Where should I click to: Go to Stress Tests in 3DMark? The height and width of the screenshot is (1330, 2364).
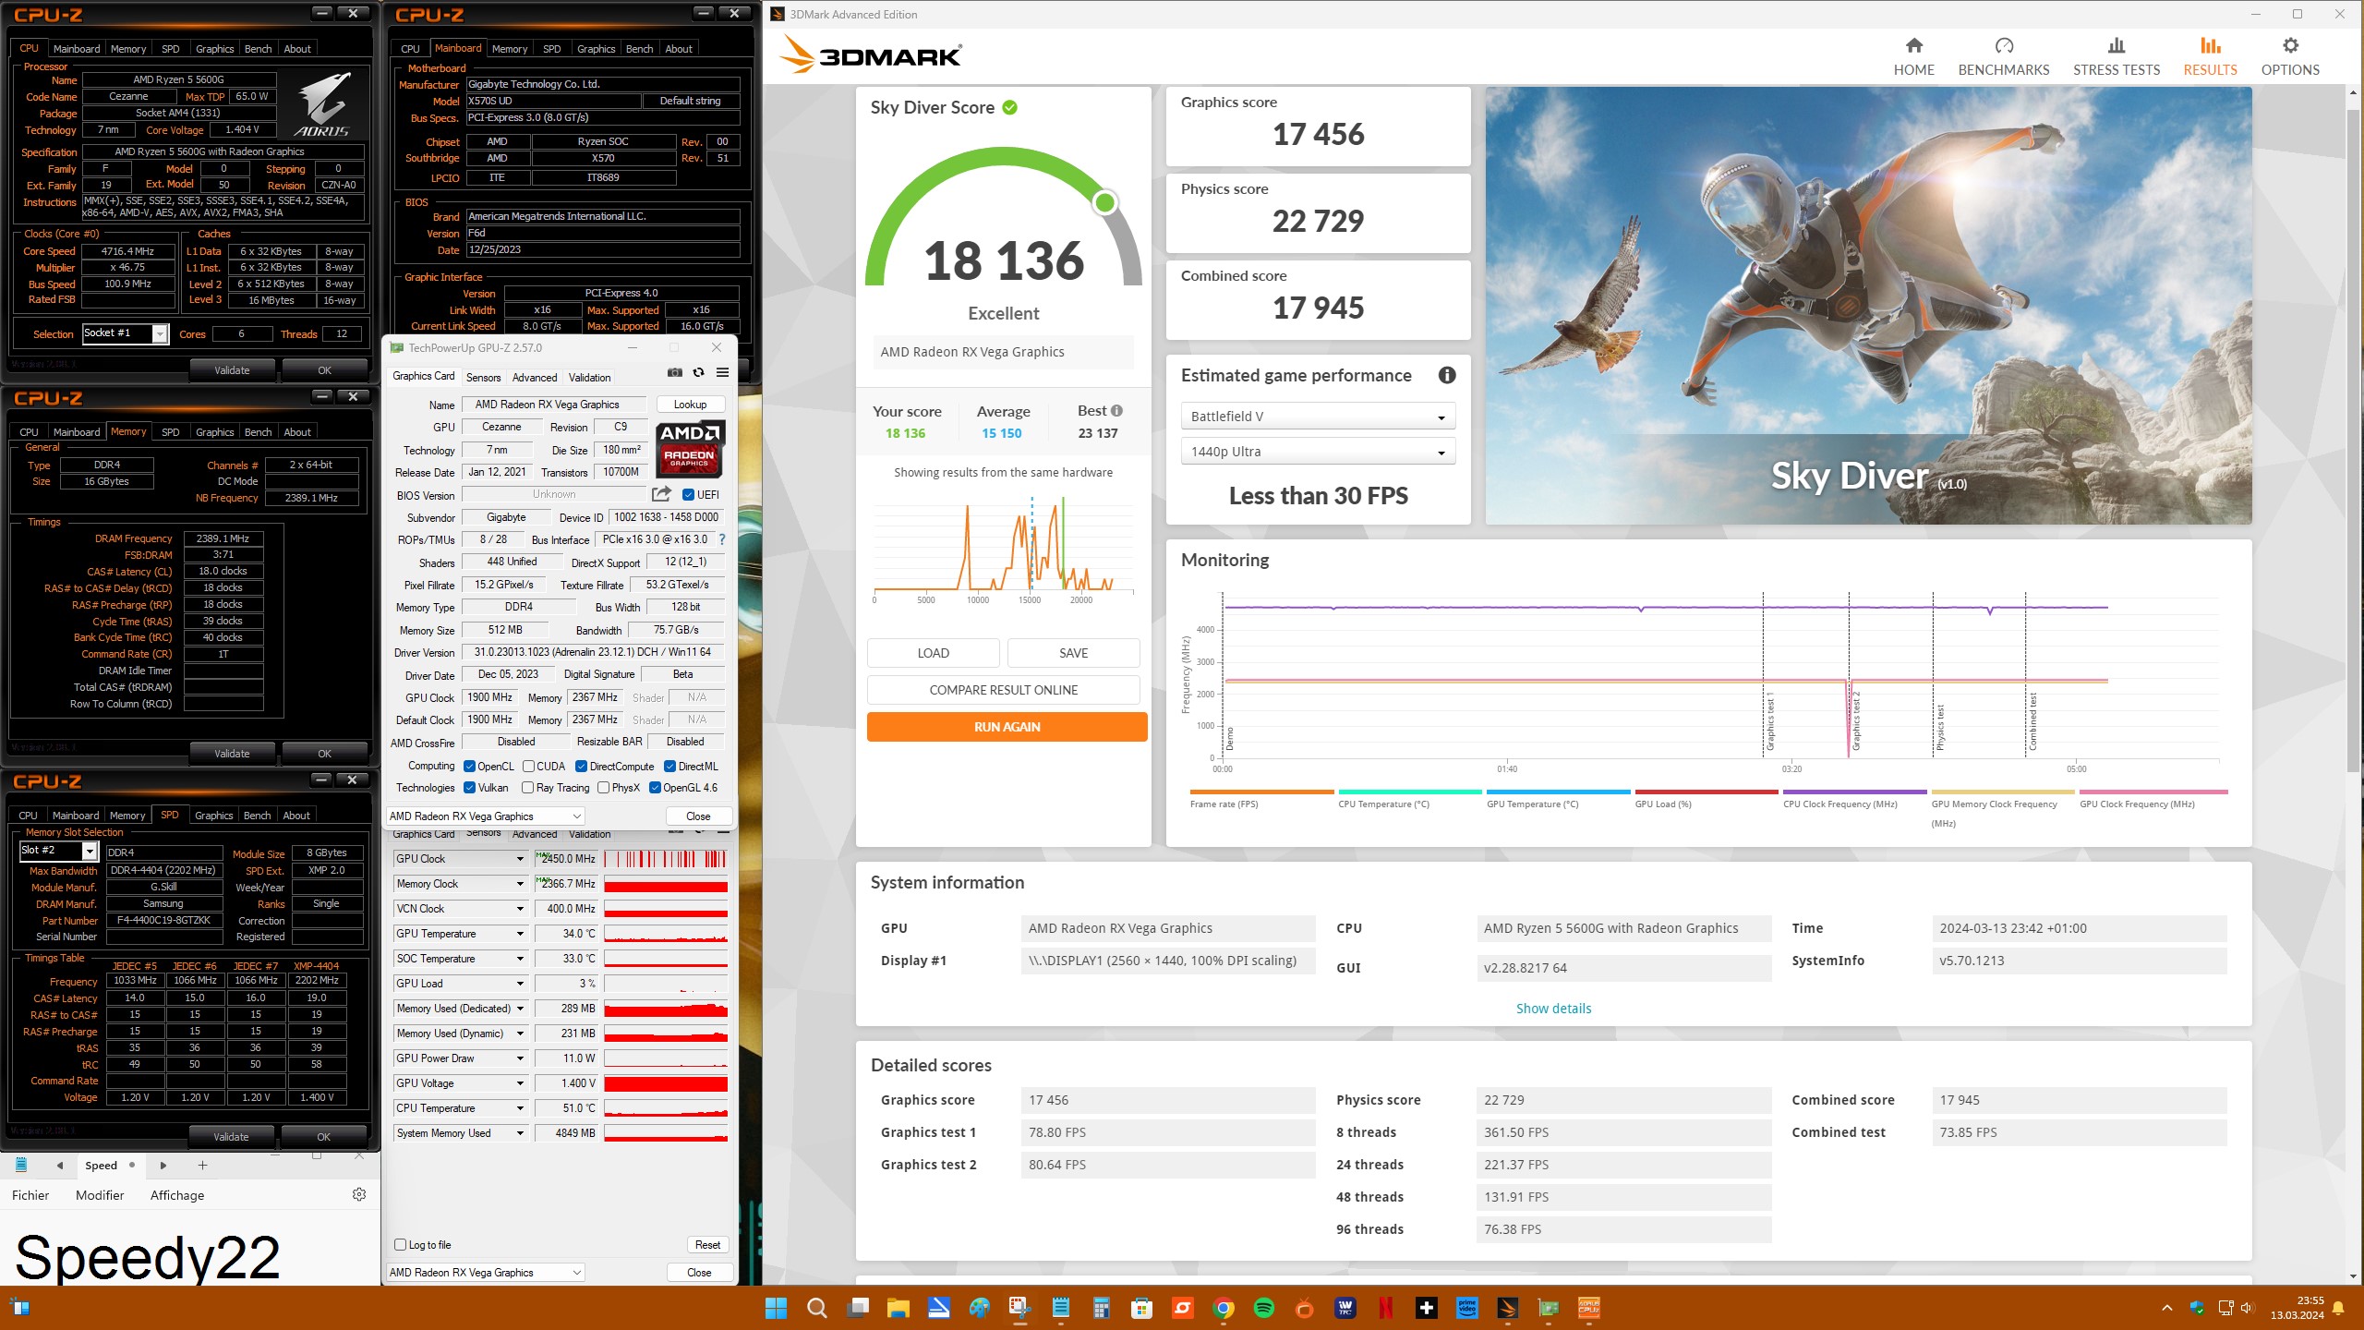pos(2116,56)
